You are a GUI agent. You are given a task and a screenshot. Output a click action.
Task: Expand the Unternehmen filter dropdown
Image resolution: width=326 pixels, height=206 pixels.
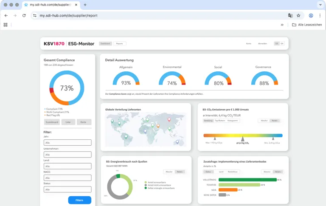[67, 155]
